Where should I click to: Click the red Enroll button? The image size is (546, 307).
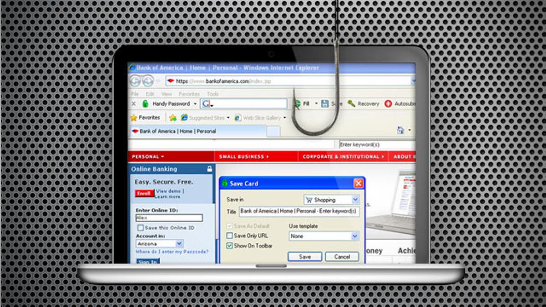144,193
